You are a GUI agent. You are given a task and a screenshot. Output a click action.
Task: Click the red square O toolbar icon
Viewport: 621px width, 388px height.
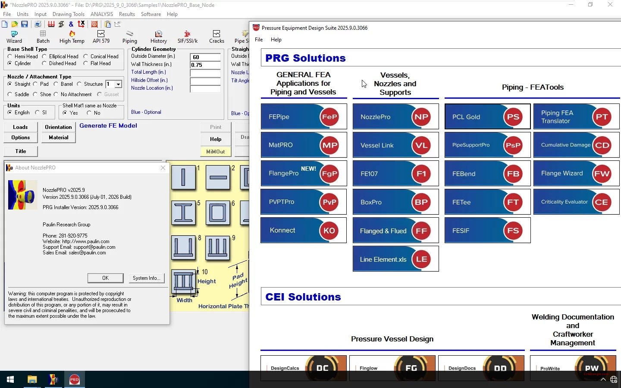coord(94,24)
